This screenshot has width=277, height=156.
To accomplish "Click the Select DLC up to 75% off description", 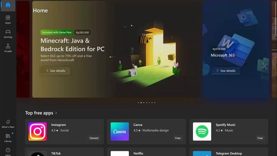I will click(66, 58).
